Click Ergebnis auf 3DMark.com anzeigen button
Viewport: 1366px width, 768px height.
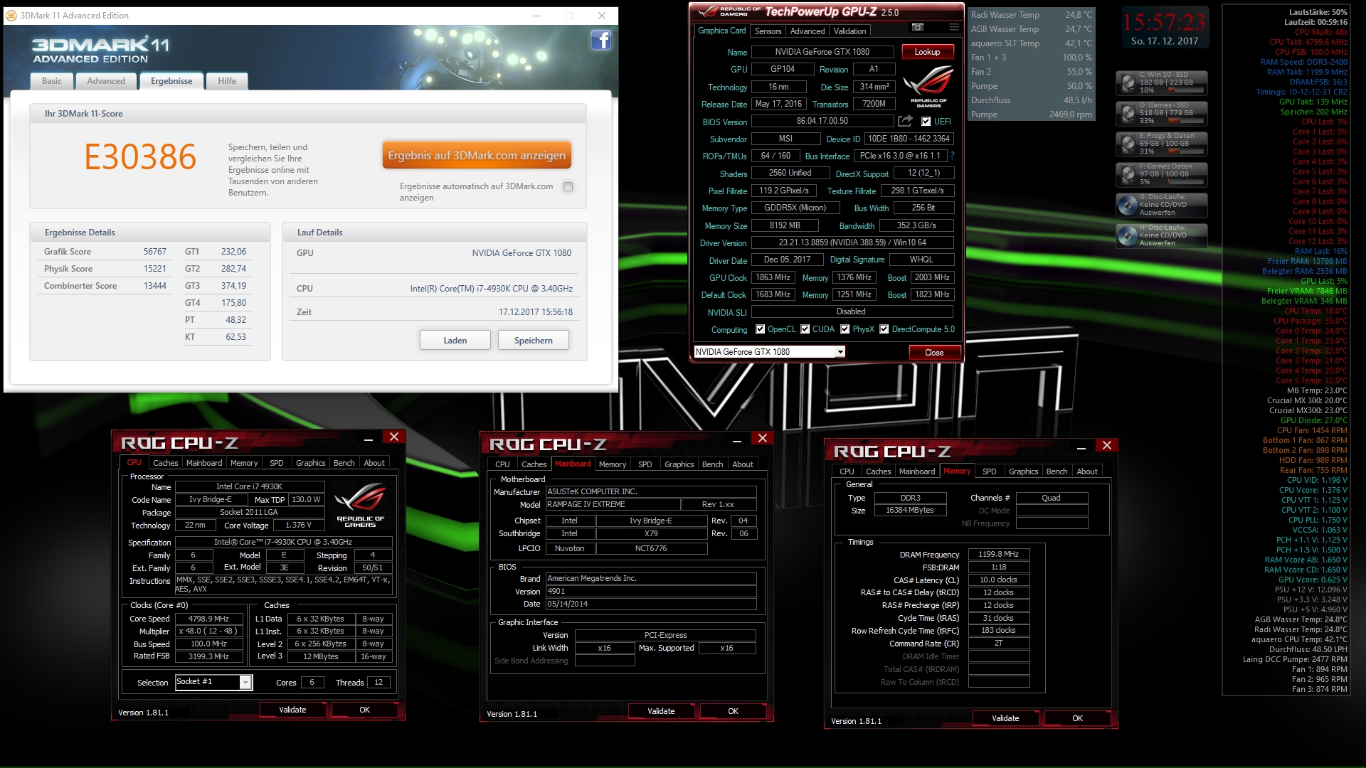pyautogui.click(x=477, y=155)
